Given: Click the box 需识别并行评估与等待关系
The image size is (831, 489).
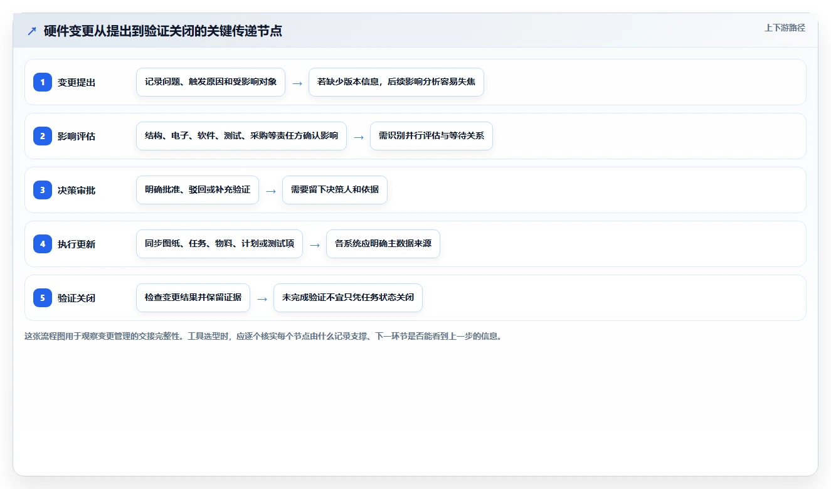Looking at the screenshot, I should pos(431,136).
